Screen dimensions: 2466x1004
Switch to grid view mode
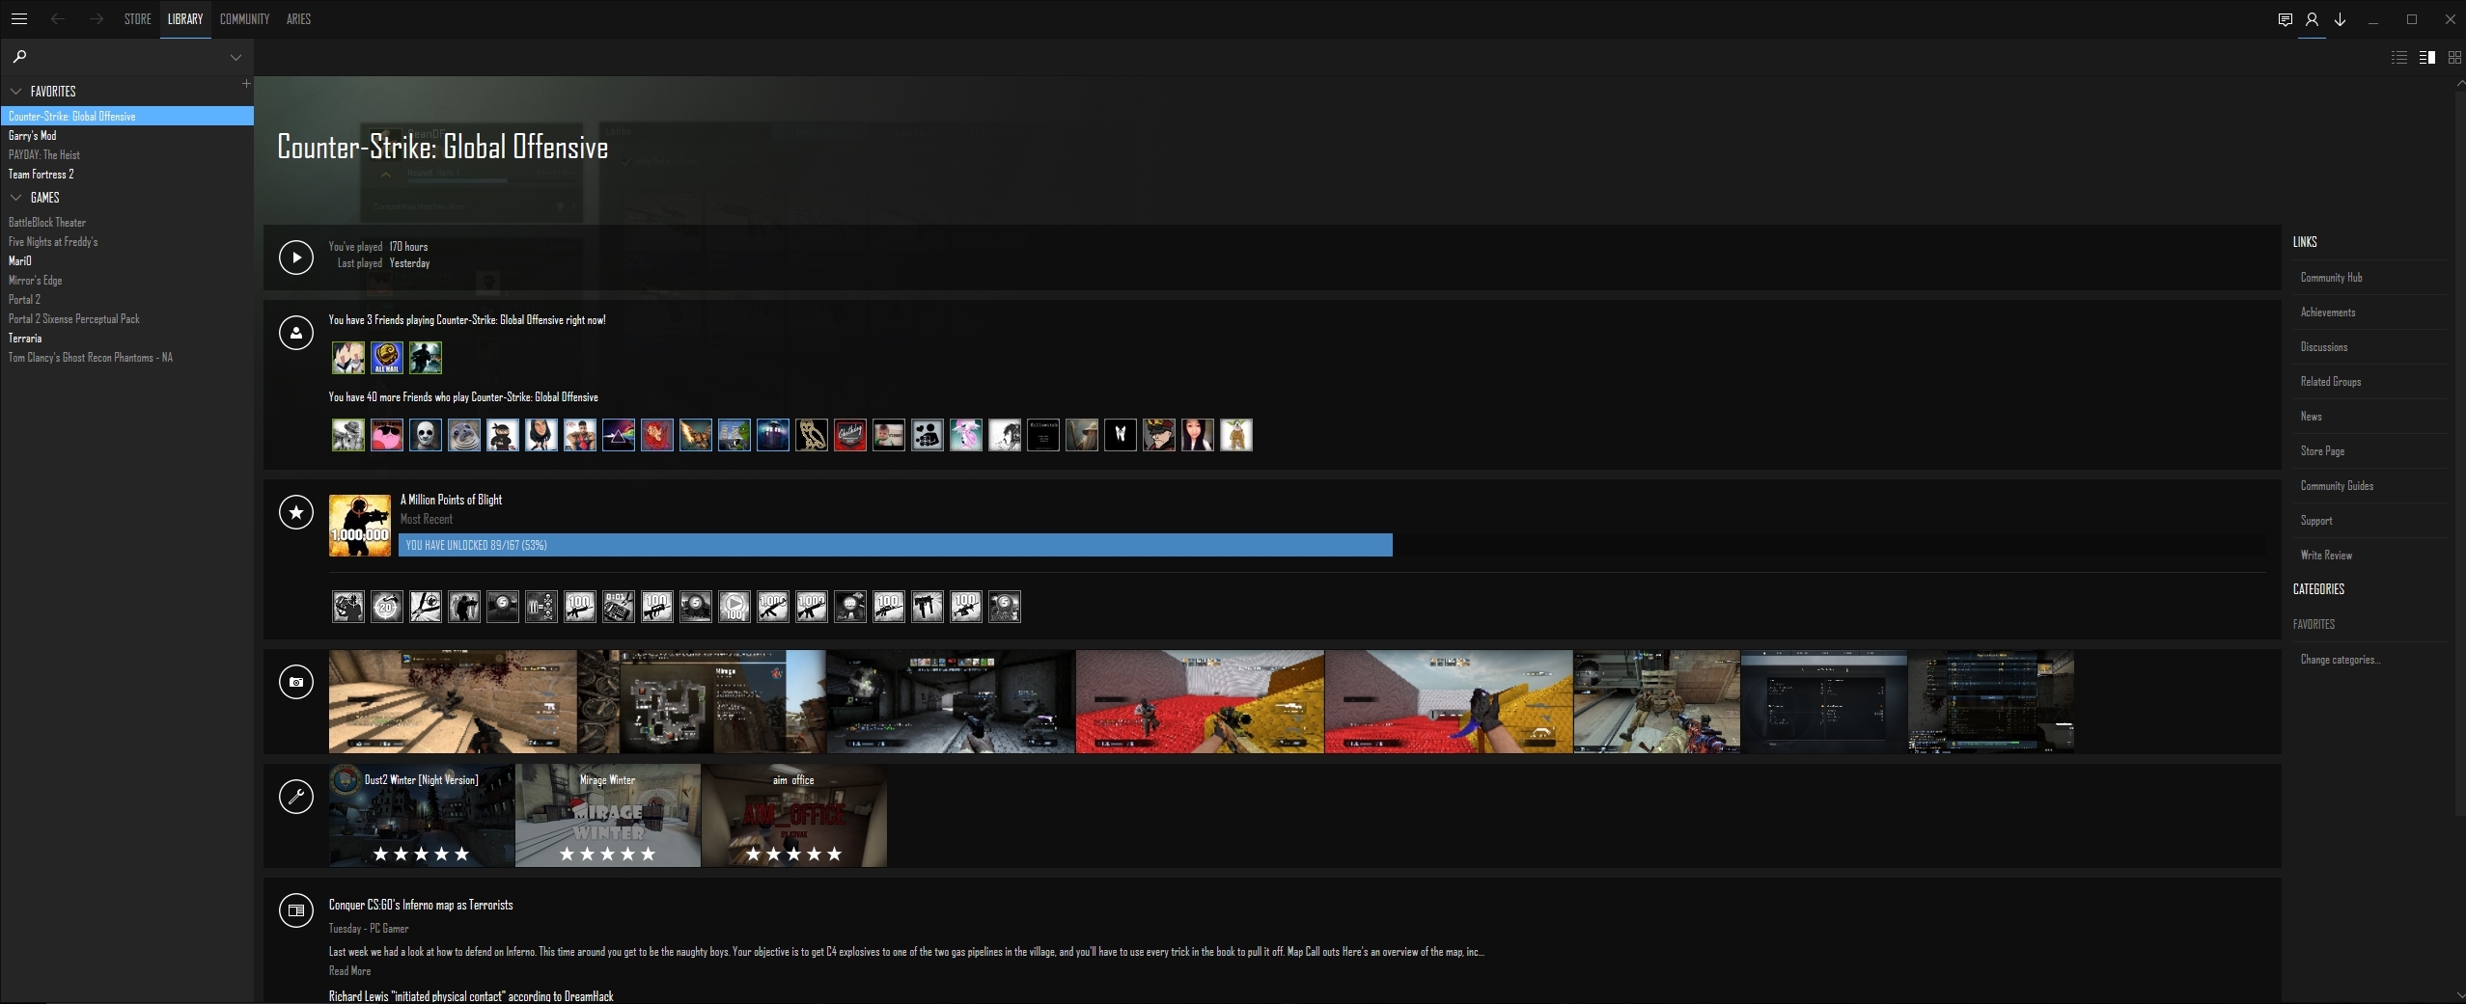pyautogui.click(x=2454, y=58)
